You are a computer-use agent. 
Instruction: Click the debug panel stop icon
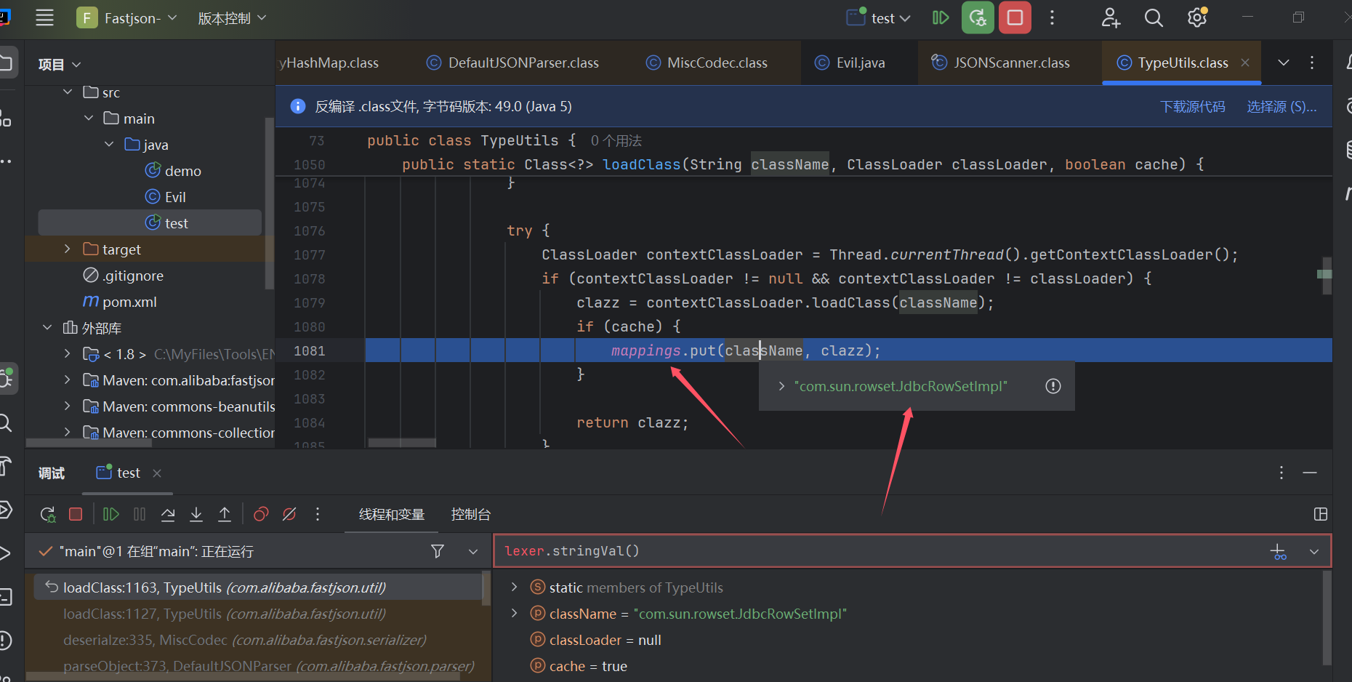[76, 515]
